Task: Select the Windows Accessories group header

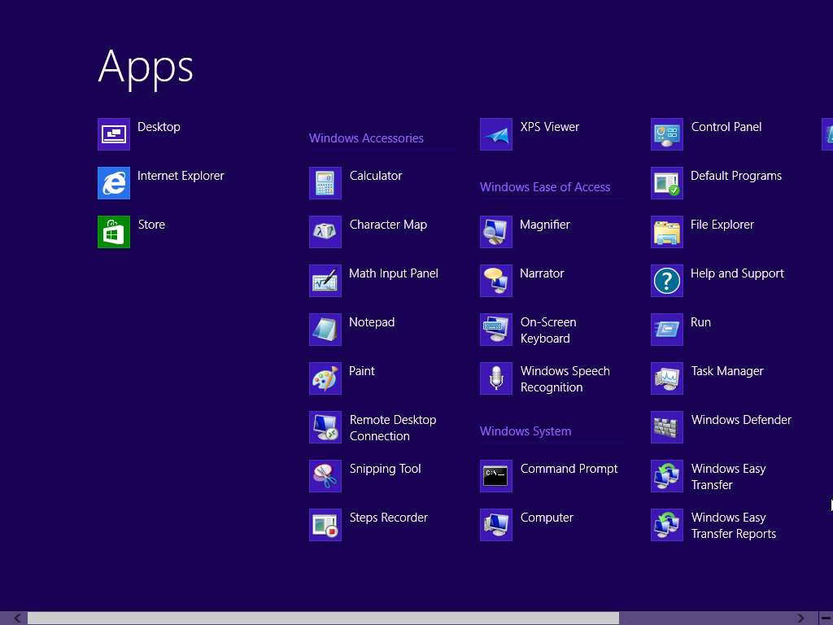Action: tap(366, 138)
